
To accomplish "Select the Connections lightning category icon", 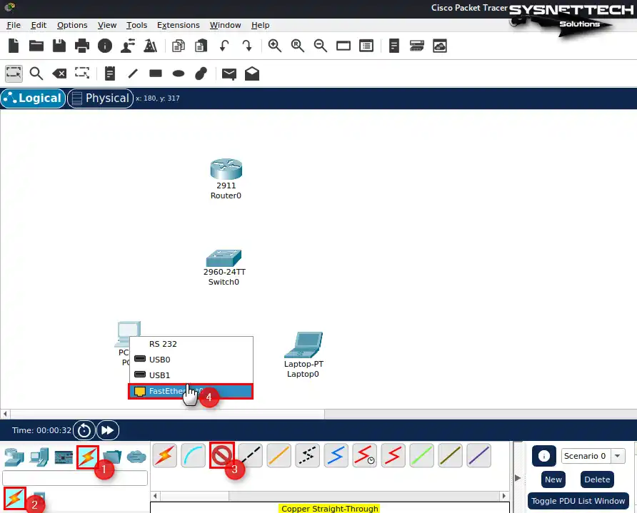I will pos(88,457).
